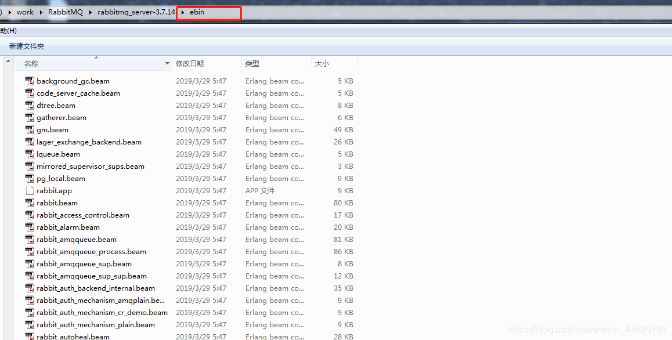Select the file name rabbit.beam

point(57,203)
